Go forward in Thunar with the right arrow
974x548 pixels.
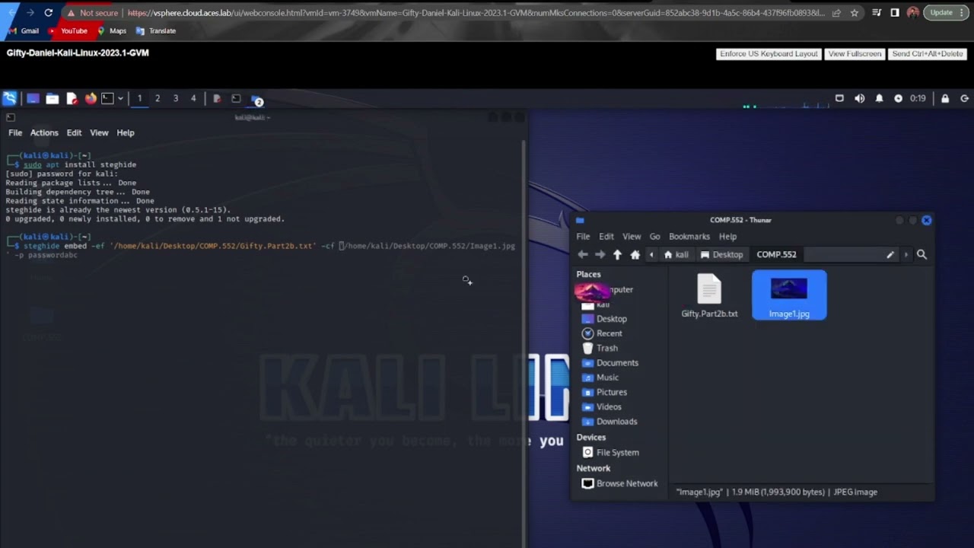point(600,254)
